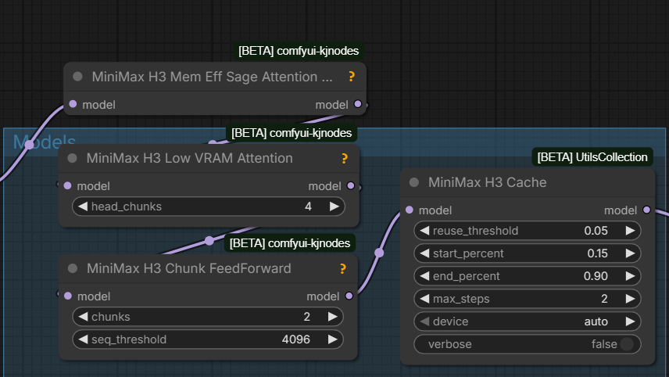Increase seq_threshold value
Viewport: 669px width, 377px height.
(332, 339)
